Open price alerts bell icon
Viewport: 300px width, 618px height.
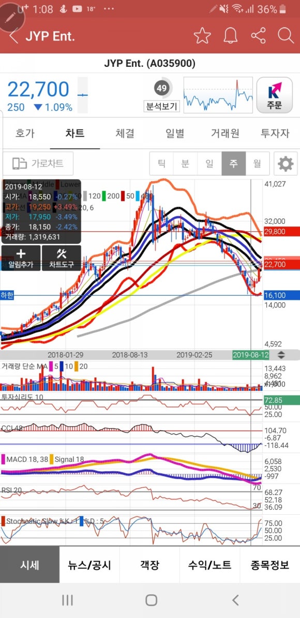(231, 36)
